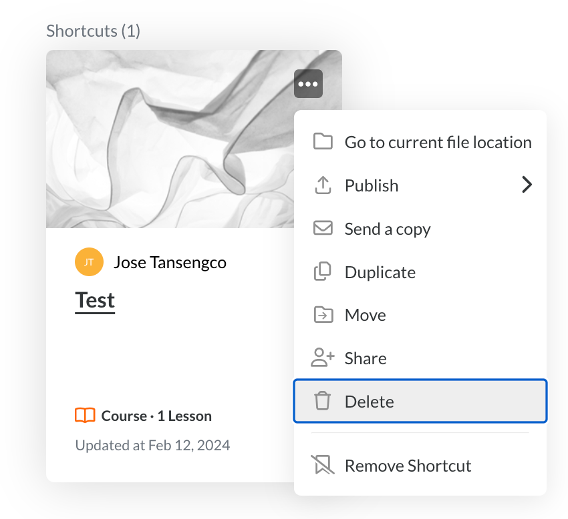
Task: Click the course card cover image
Action: pyautogui.click(x=167, y=139)
